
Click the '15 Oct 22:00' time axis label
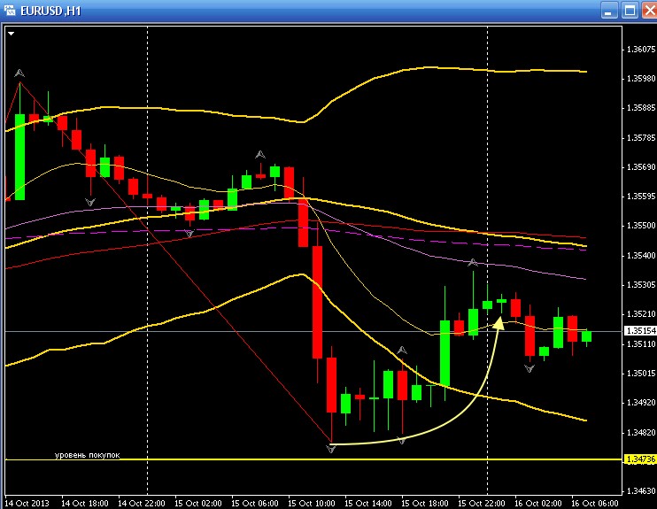tap(481, 503)
